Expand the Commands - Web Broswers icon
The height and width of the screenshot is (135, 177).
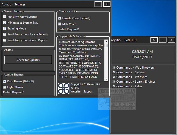pos(114,67)
